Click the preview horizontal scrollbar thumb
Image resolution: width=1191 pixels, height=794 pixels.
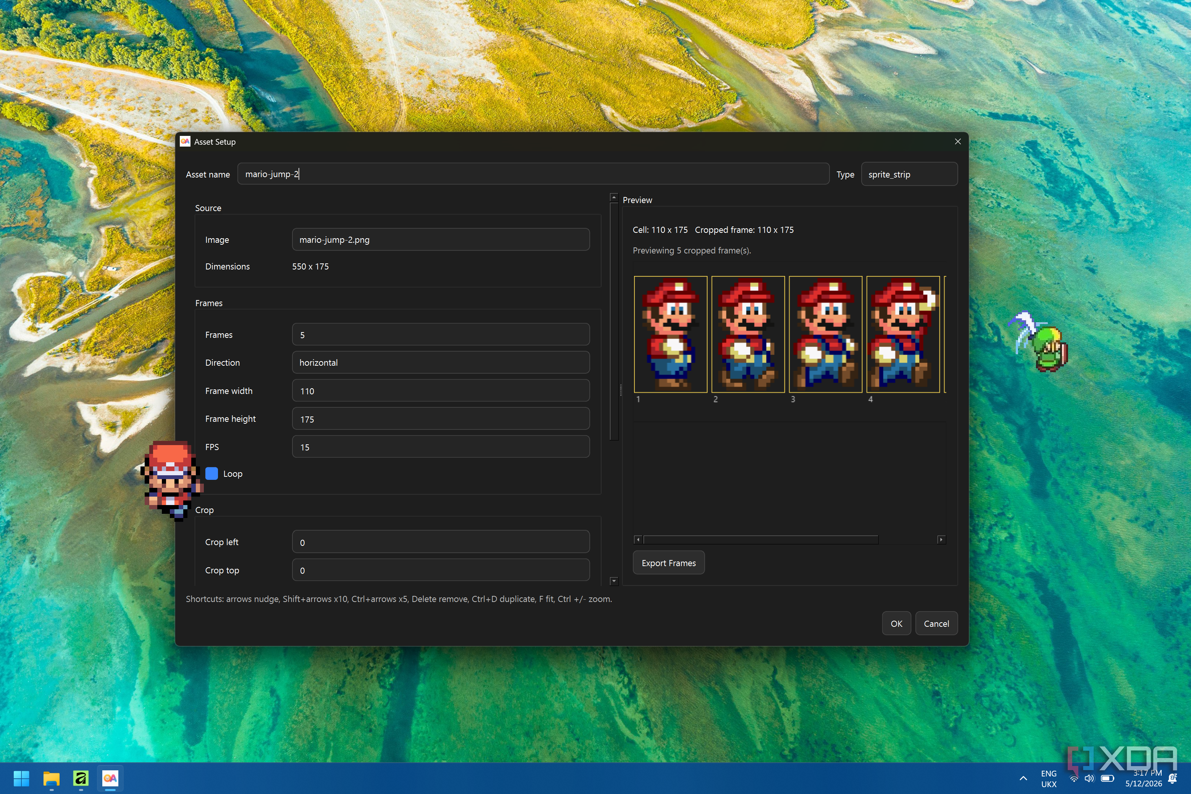point(760,540)
